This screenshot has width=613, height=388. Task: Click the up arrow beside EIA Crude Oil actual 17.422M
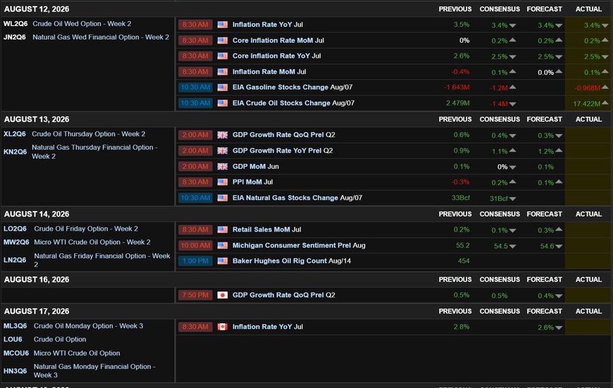click(x=605, y=103)
